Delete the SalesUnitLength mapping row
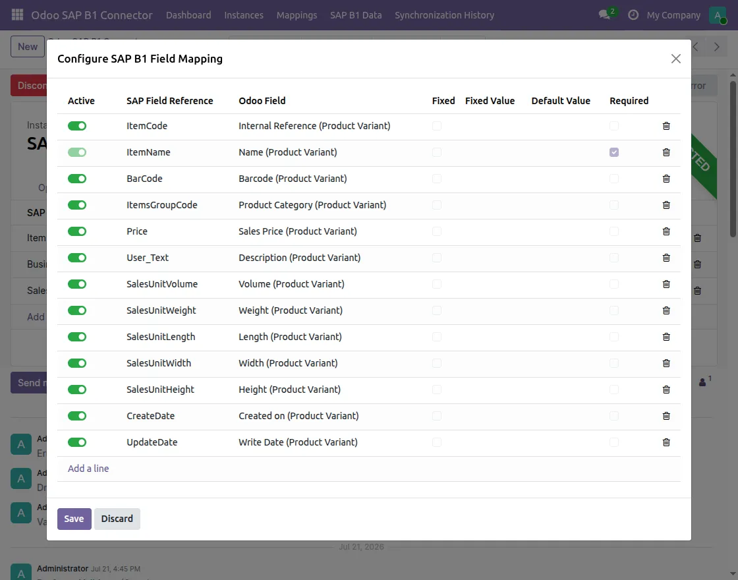The image size is (738, 580). click(x=666, y=337)
